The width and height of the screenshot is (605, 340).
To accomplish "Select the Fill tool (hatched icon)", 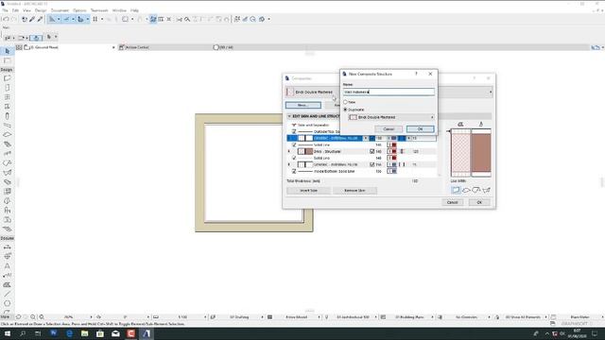I will click(x=7, y=285).
